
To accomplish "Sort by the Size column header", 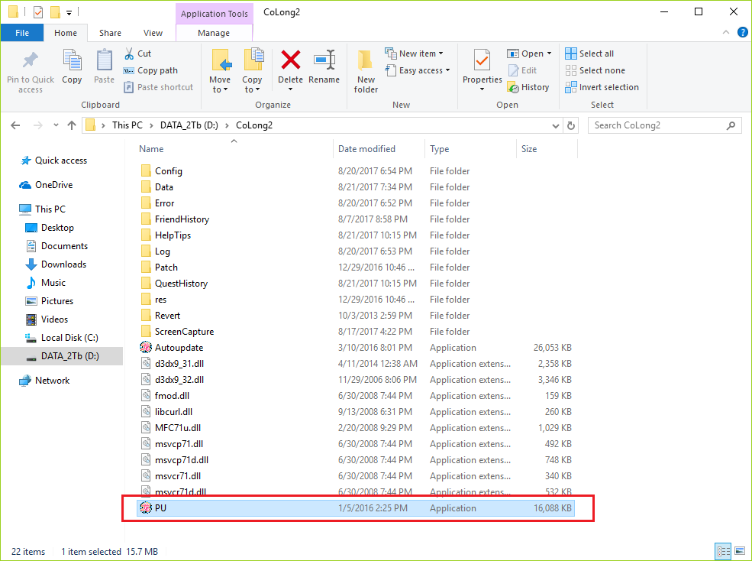I will point(529,149).
